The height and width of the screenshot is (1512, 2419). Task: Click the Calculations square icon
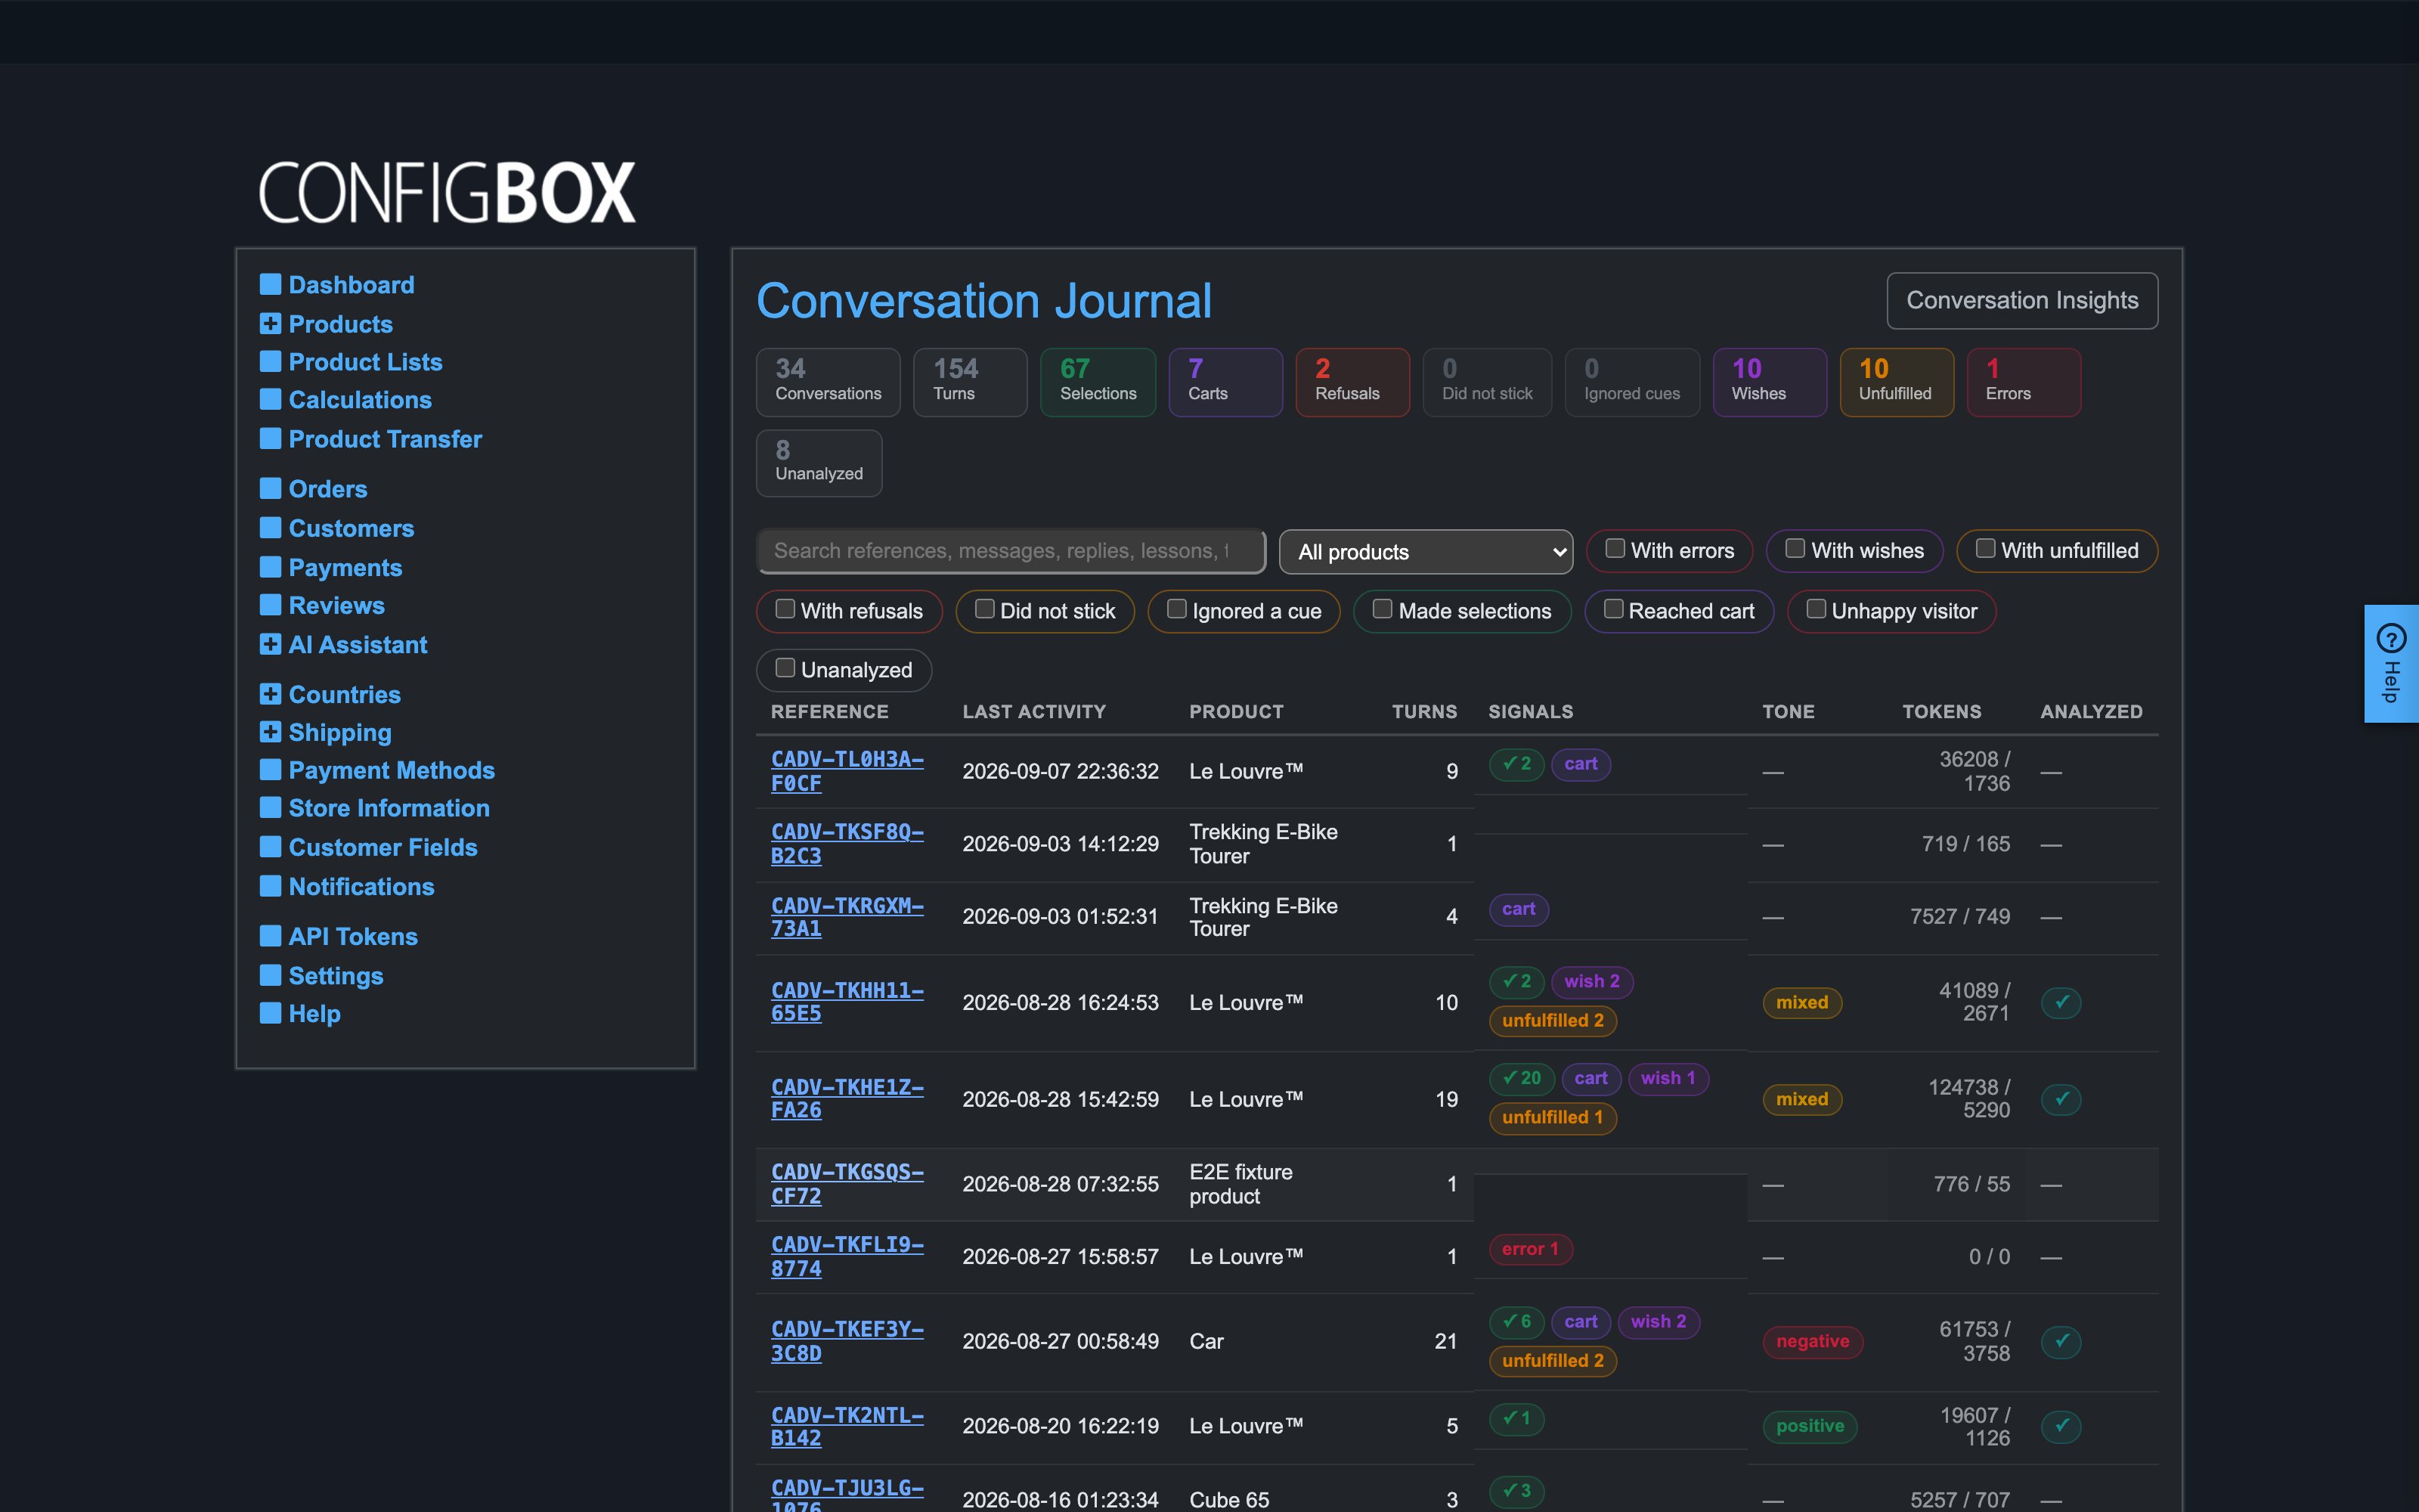[x=270, y=399]
